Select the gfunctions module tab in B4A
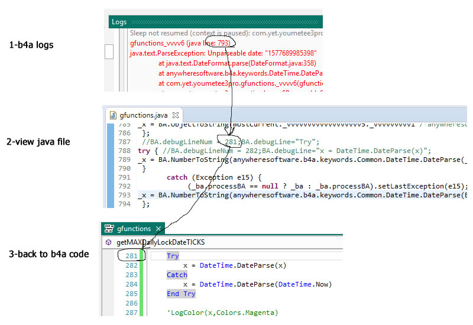The width and height of the screenshot is (473, 325). 134,229
